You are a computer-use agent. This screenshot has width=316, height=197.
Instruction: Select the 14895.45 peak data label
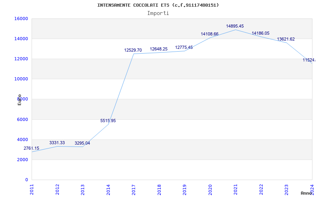pos(235,26)
